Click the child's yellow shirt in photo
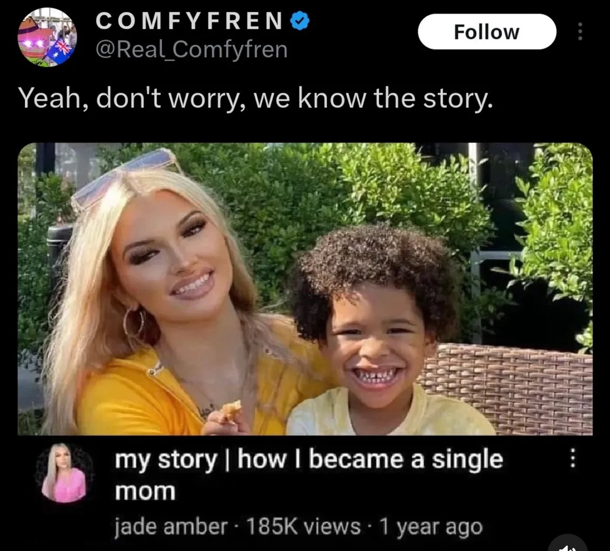The image size is (610, 551). tap(389, 414)
